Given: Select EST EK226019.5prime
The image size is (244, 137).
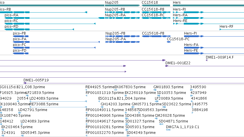Looking at the screenshot, I should [140, 93].
